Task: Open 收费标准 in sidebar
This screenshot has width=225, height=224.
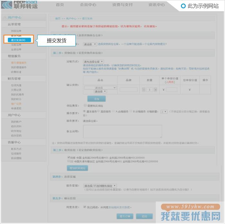Action: 16,72
